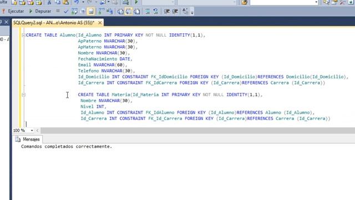This screenshot has height=200, width=355.
Task: Click Specify Values for Template Parameters icon
Action: (185, 11)
